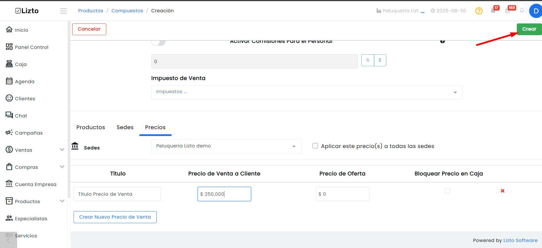Check Aplicar este precio(s) a todas las sedes
The image size is (542, 248).
coord(315,146)
